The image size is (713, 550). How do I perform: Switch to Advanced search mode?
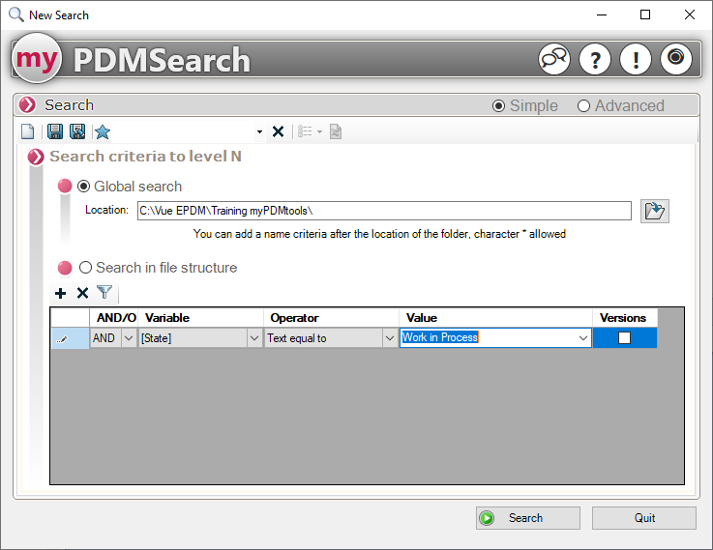[583, 106]
